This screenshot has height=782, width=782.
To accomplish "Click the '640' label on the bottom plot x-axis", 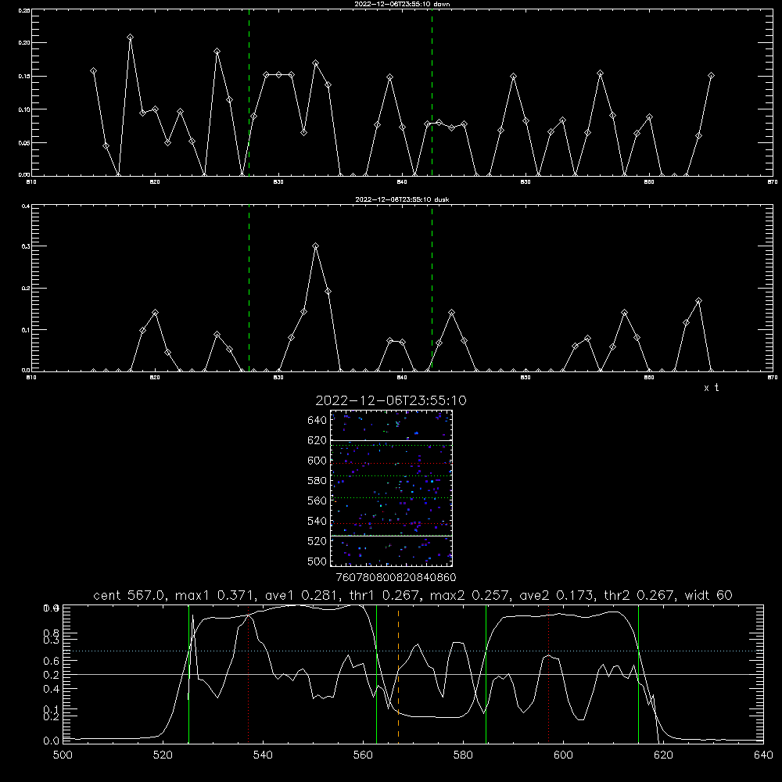I will point(763,755).
